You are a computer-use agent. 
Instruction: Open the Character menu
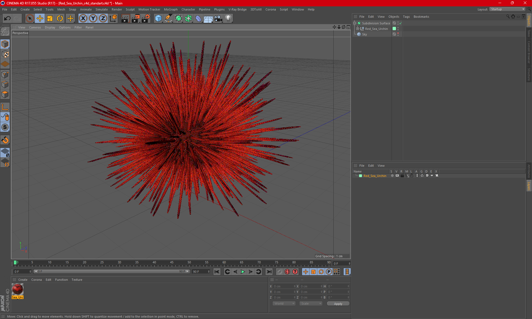188,9
